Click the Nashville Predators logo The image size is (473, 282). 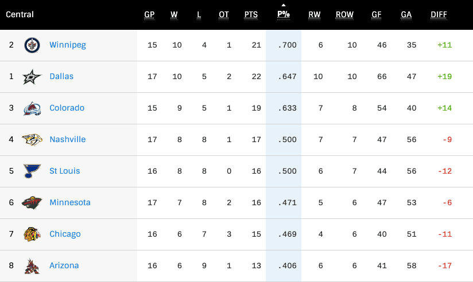click(32, 140)
